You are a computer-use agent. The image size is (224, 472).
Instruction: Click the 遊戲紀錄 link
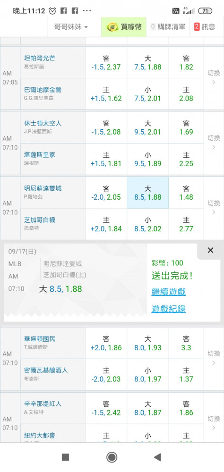click(169, 309)
